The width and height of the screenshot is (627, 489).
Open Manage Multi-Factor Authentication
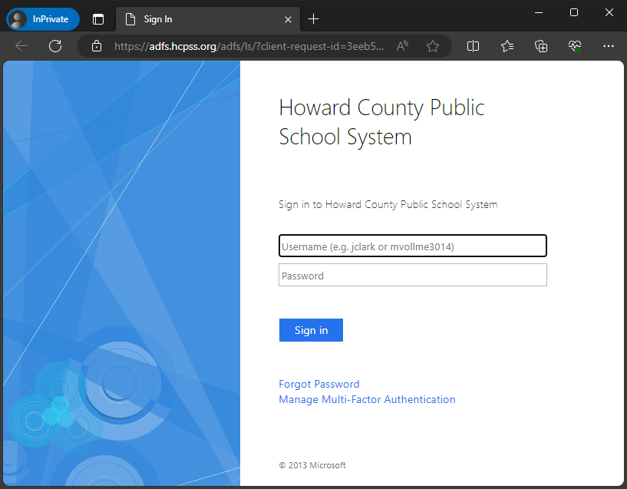point(367,399)
